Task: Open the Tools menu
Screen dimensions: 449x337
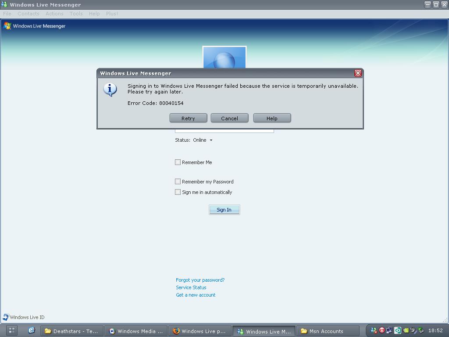Action: (76, 14)
